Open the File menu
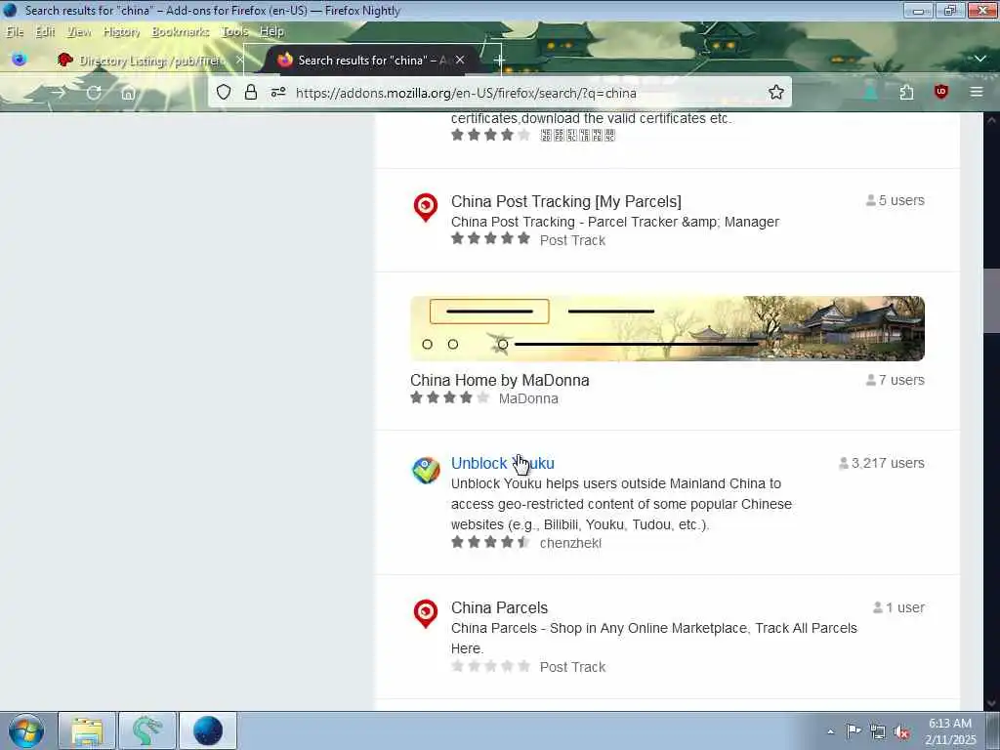Image resolution: width=1000 pixels, height=750 pixels. (14, 31)
